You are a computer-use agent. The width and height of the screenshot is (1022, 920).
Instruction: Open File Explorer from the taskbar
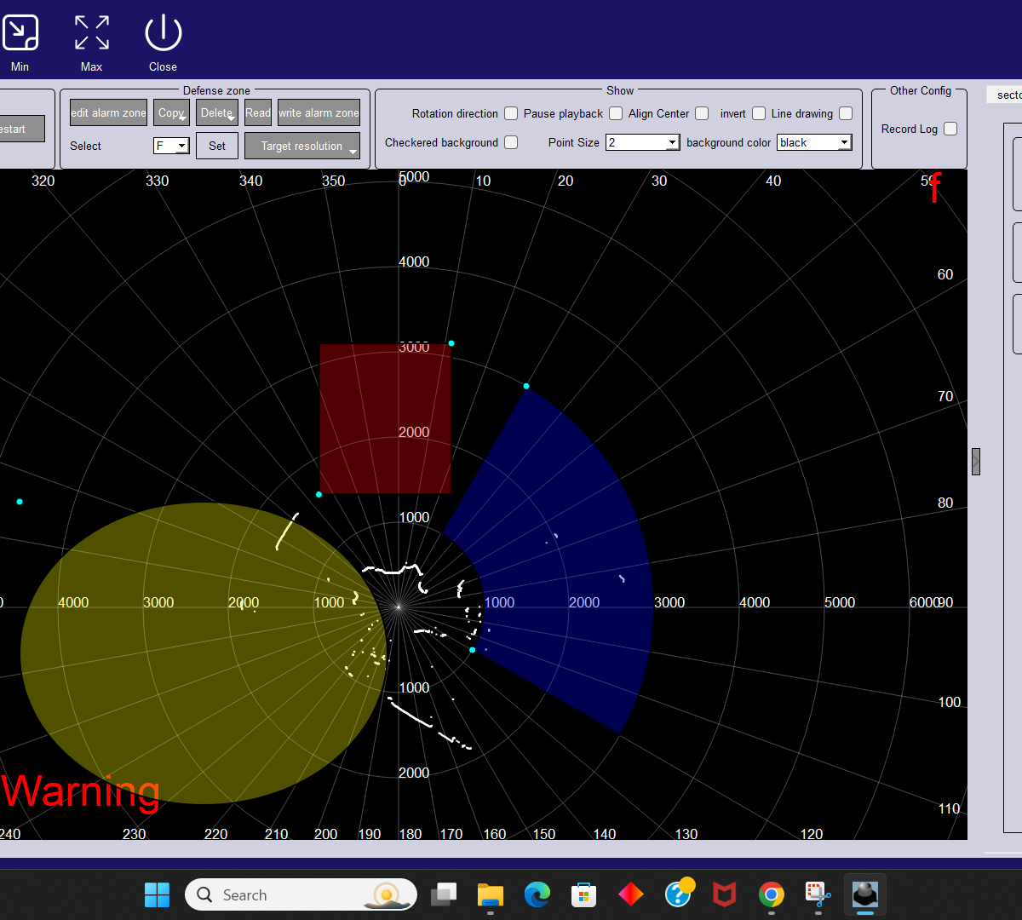[491, 894]
